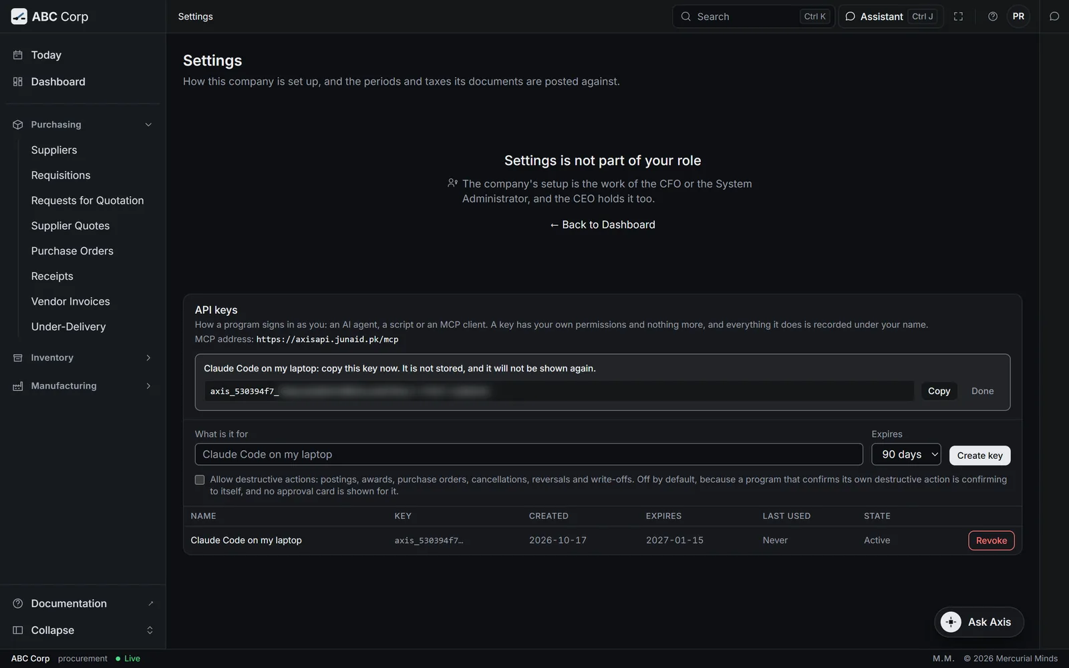
Task: Expand the Manufacturing section chevron
Action: 148,386
